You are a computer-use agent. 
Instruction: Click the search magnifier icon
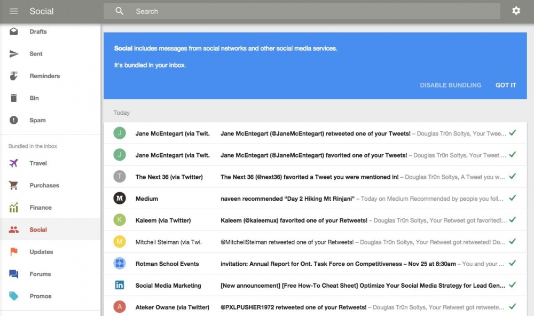119,11
